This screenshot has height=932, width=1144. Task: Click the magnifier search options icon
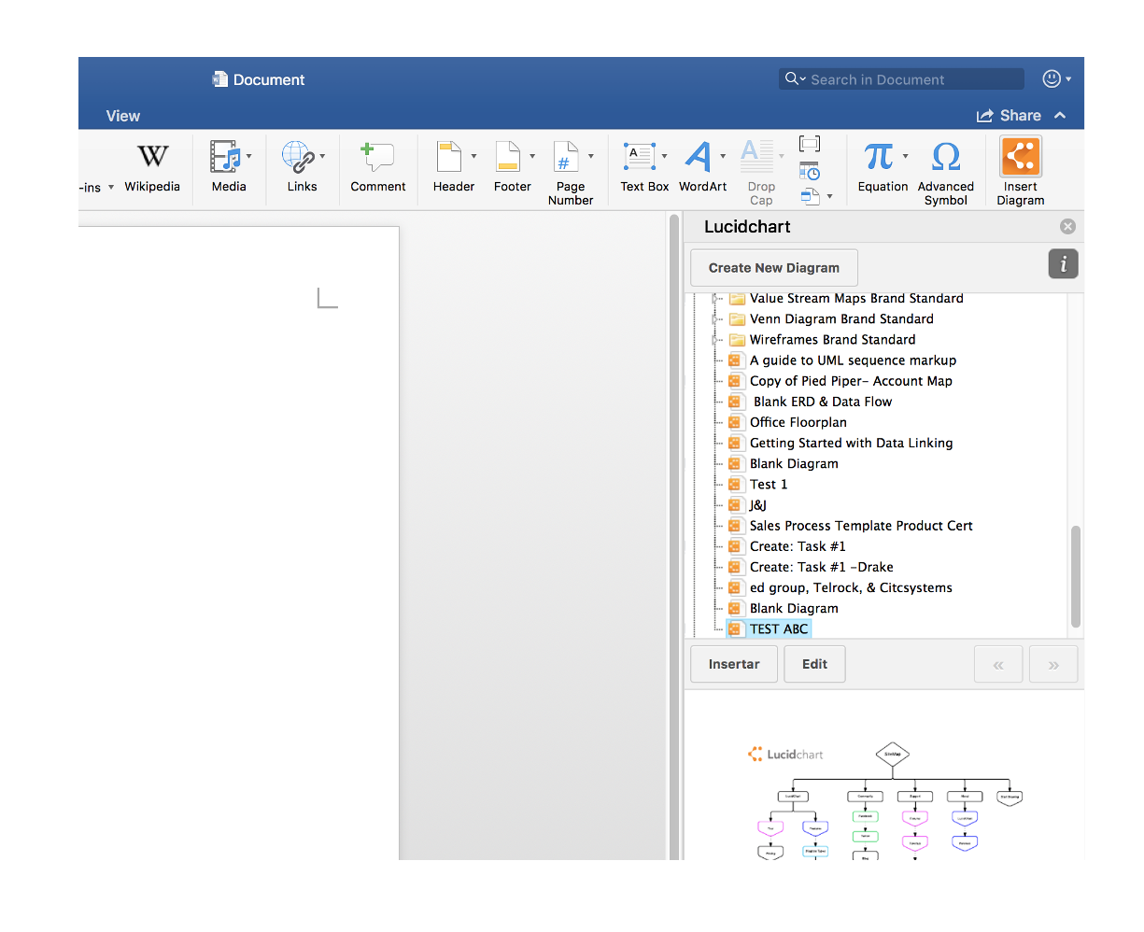pos(795,79)
